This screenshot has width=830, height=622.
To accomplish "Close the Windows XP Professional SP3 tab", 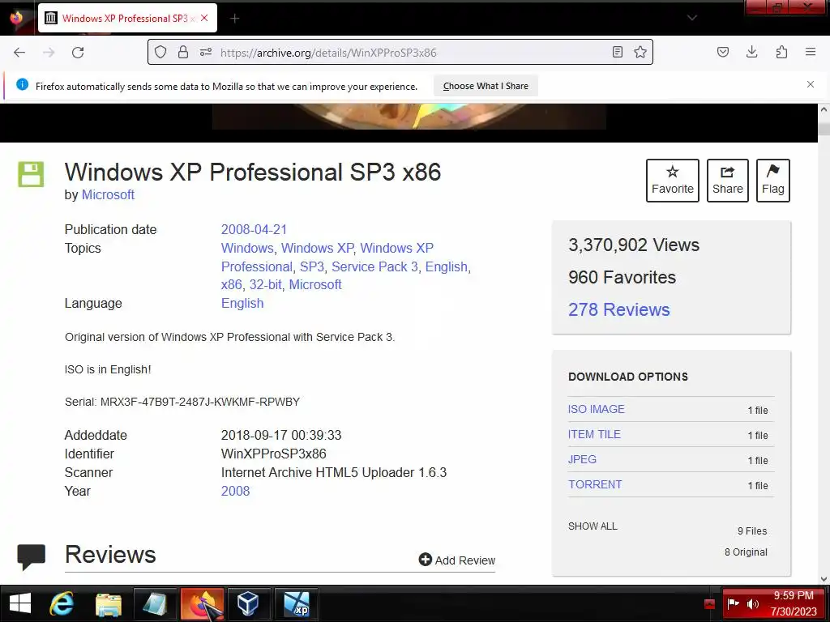I will [x=204, y=18].
